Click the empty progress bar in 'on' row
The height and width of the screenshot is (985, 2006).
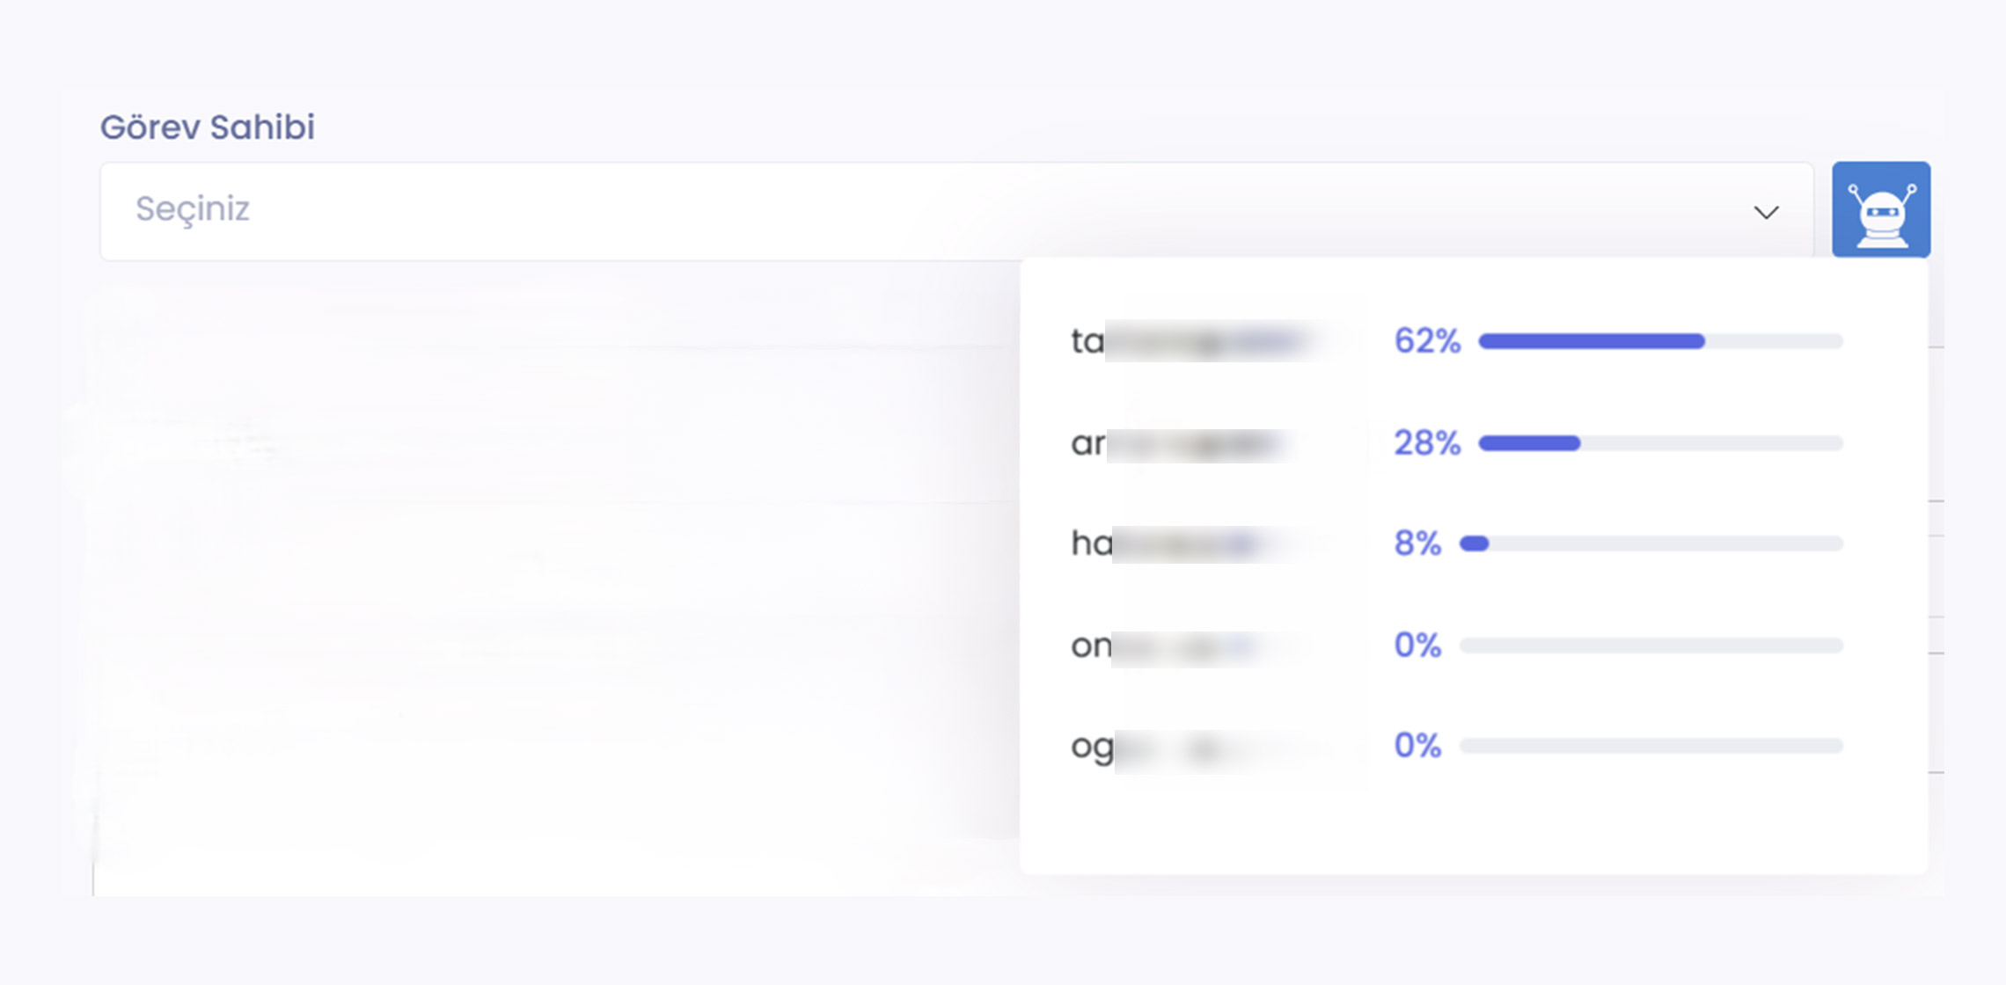(1651, 646)
